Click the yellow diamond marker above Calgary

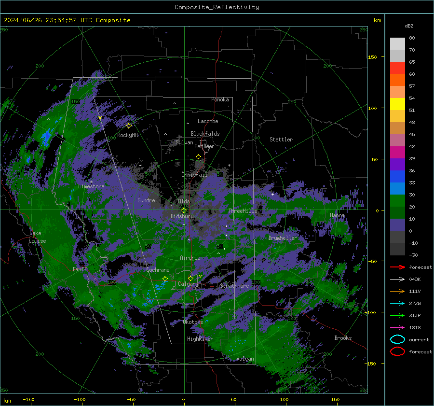pos(190,278)
